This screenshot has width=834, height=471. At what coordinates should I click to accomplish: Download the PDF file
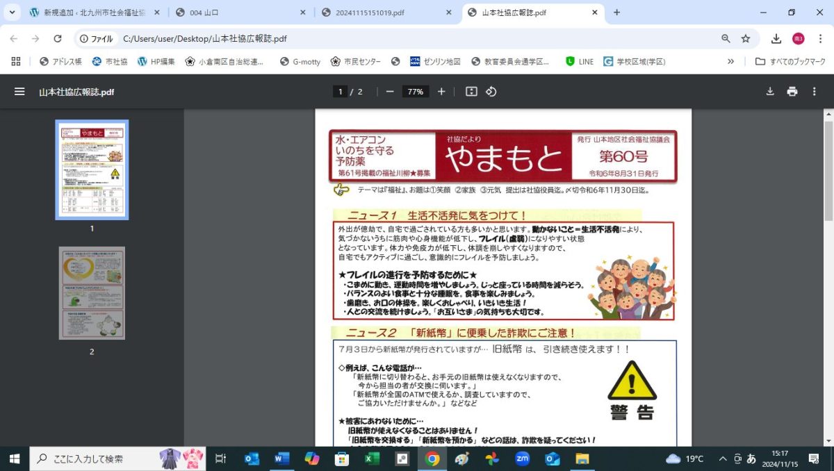[770, 92]
